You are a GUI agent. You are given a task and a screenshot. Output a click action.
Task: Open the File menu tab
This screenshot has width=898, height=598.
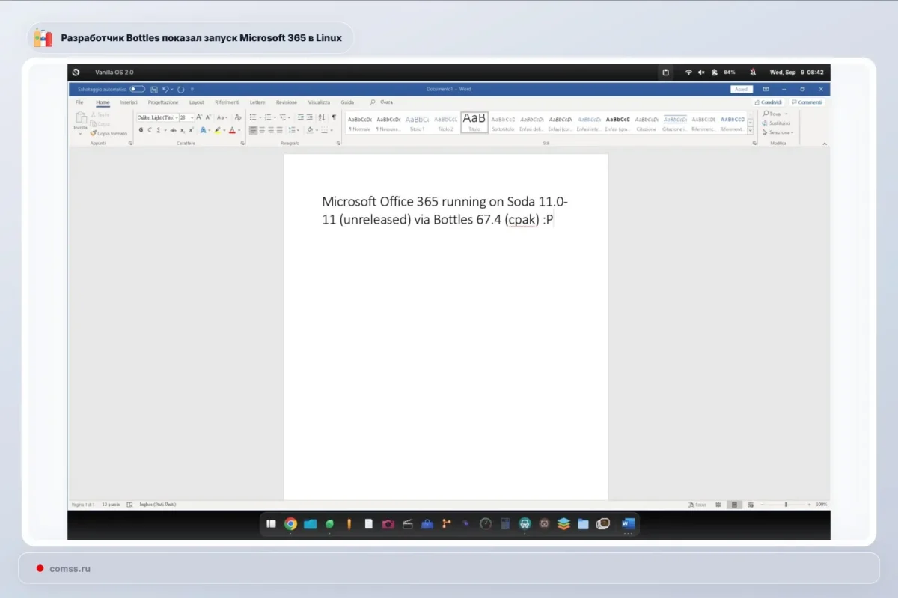tap(79, 102)
